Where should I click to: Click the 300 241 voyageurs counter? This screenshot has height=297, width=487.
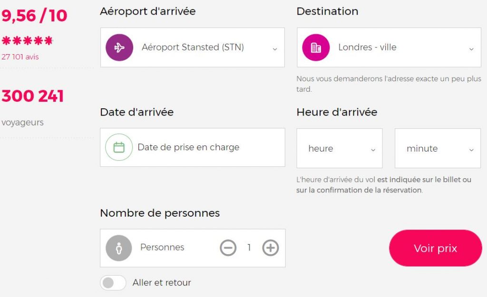[x=32, y=96]
